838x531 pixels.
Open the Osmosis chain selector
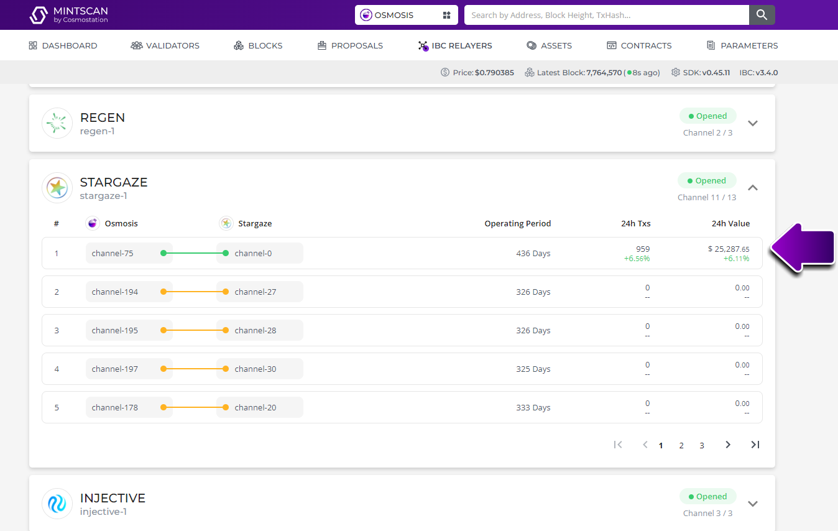(x=406, y=15)
